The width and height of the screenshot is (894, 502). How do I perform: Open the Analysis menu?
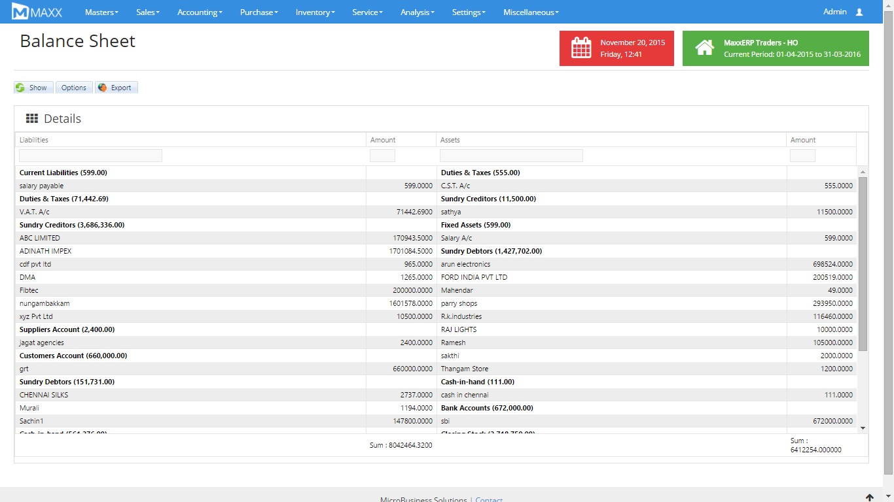pyautogui.click(x=418, y=12)
